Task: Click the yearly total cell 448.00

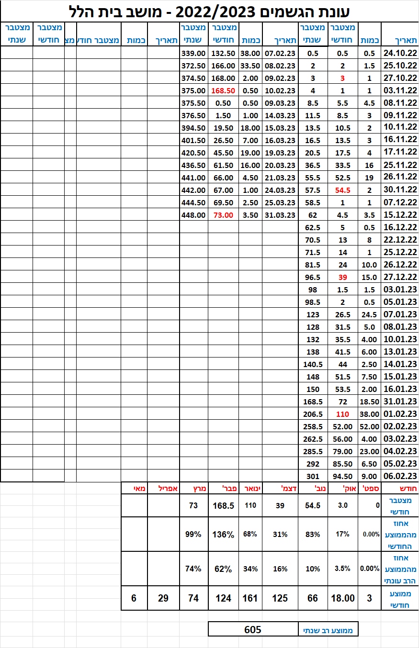Action: tap(193, 215)
